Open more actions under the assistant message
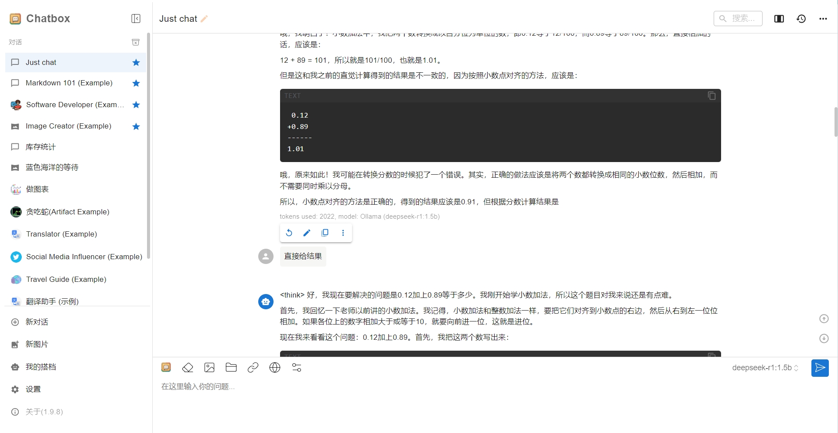Screen dimensions: 838x433 (343, 233)
